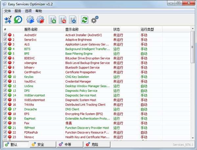The image size is (197, 150).
Task: Click the green status dot for BFE
Action: click(x=10, y=53)
